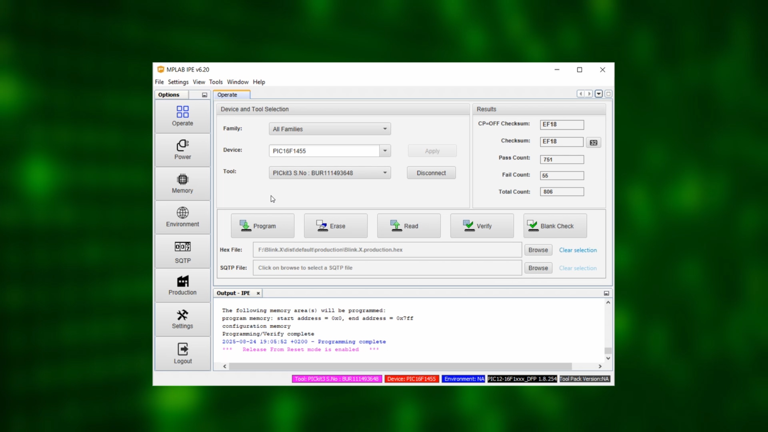Click the horizontal output scrollbar
The height and width of the screenshot is (432, 768).
pyautogui.click(x=400, y=366)
